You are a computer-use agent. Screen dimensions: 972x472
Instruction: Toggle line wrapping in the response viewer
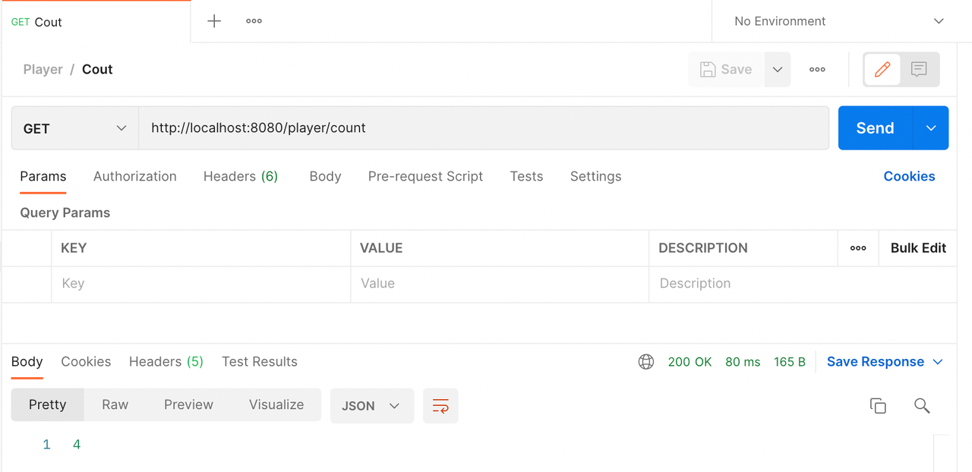[440, 405]
